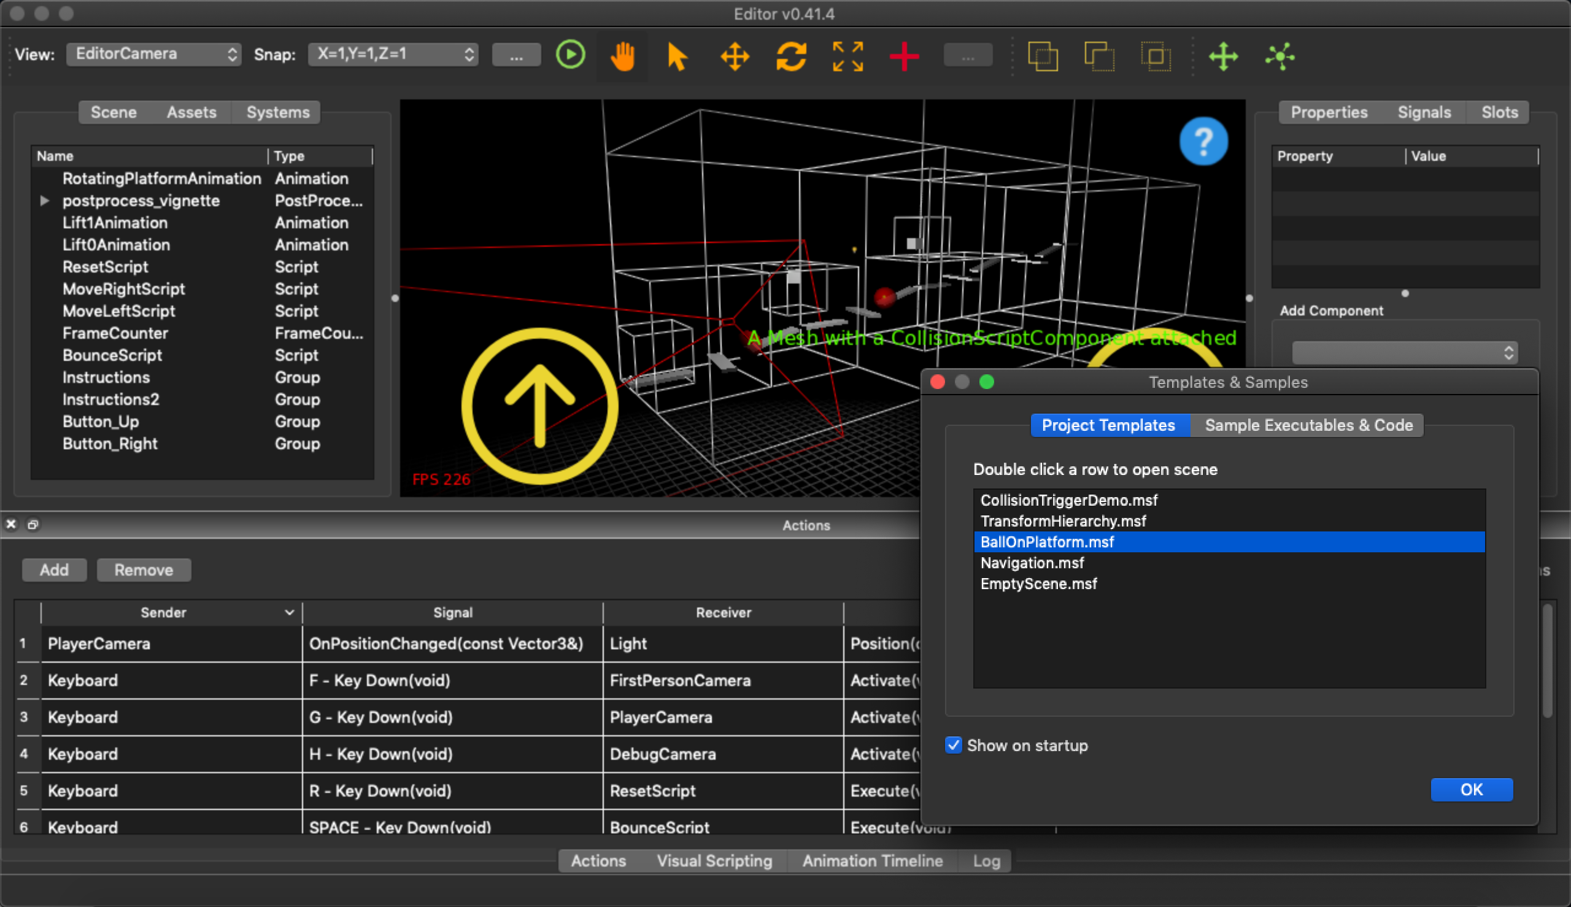Open the View EditorCamera dropdown
The height and width of the screenshot is (907, 1571).
[x=154, y=54]
